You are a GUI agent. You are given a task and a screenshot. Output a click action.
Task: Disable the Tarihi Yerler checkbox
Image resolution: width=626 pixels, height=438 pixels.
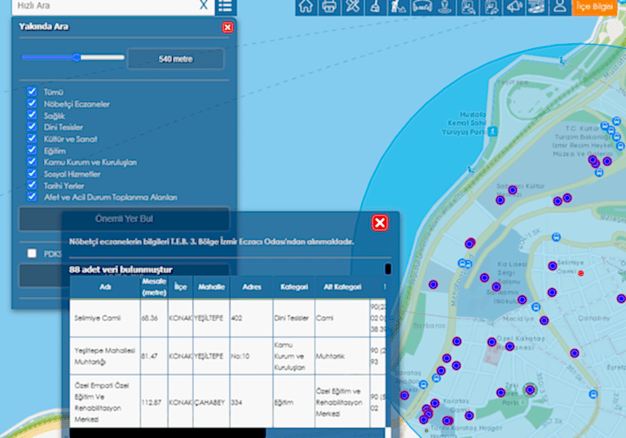(32, 185)
